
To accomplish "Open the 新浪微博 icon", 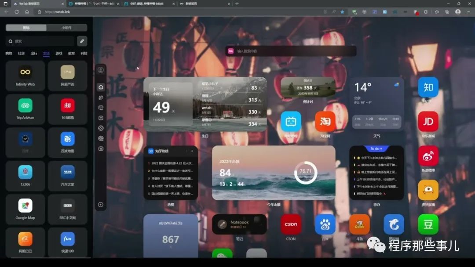I will click(x=427, y=156).
